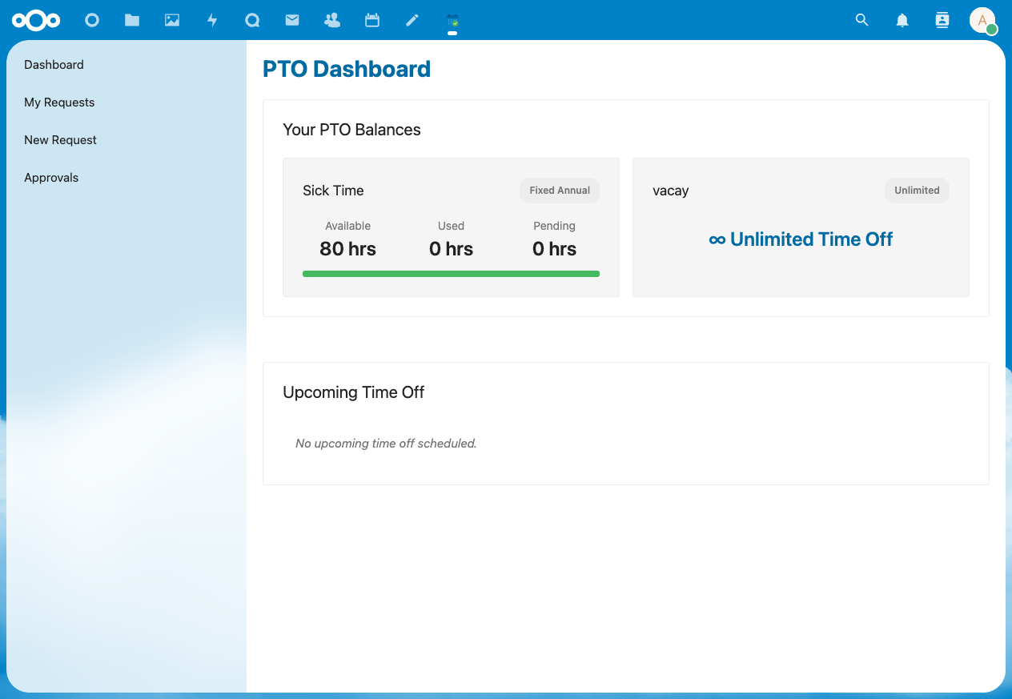Open notifications via the bell icon
The image size is (1012, 699).
click(902, 20)
